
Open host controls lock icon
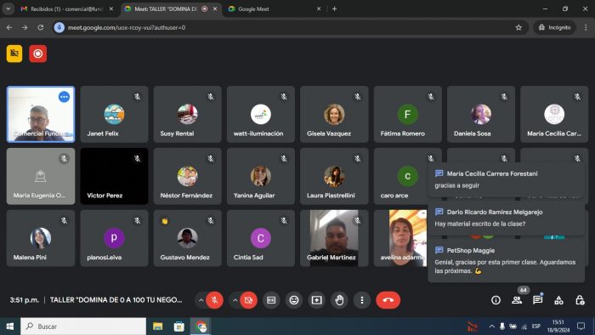[580, 300]
